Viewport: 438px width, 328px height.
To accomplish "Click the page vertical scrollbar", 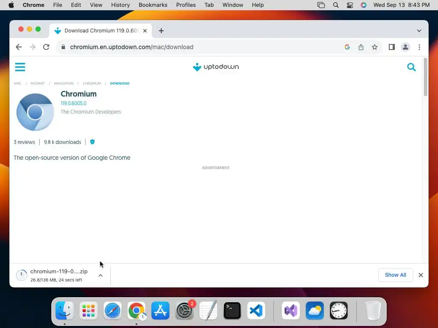I will (426, 77).
